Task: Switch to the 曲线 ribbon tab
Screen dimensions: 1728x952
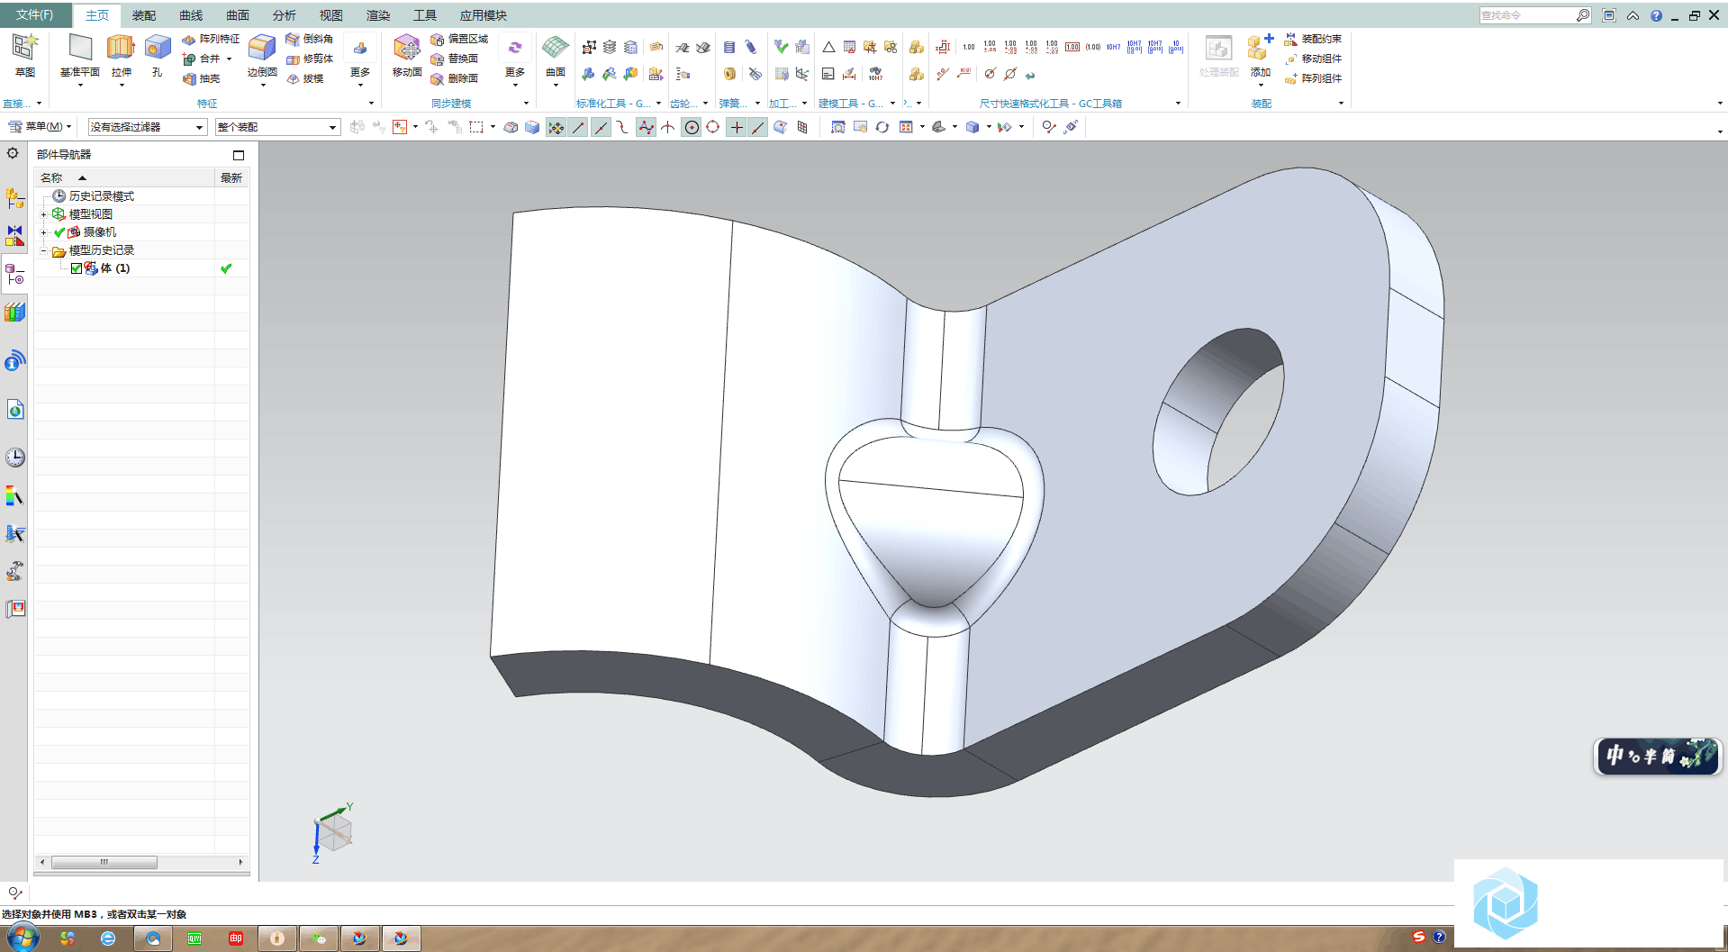Action: pos(191,15)
